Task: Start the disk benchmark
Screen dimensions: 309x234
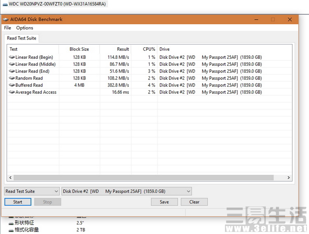Action: point(18,202)
